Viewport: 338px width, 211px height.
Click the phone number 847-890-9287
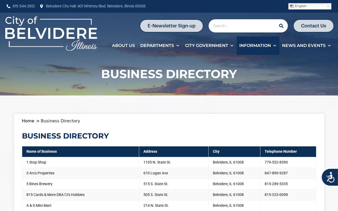pos(276,173)
